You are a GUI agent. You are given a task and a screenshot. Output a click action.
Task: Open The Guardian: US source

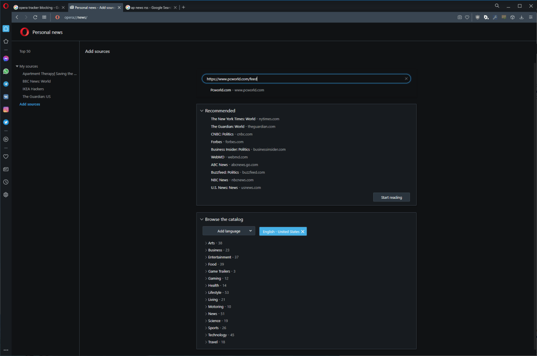tap(37, 97)
